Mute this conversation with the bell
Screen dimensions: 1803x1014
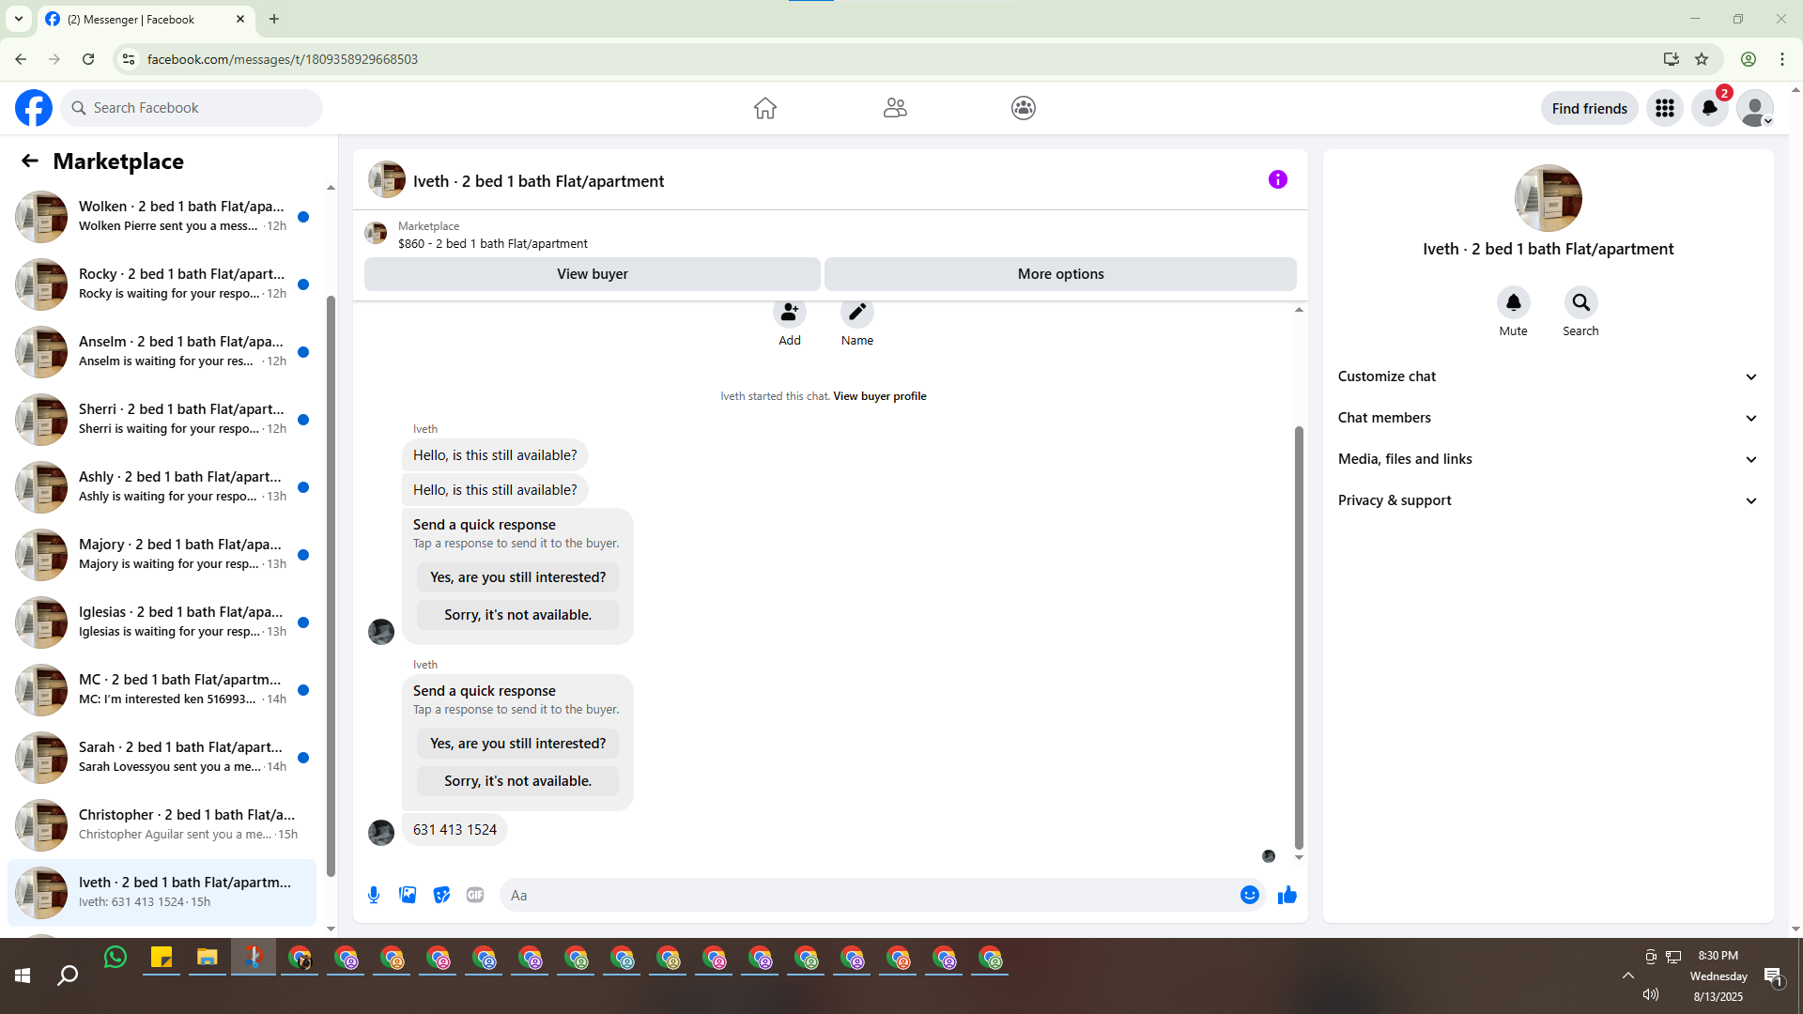coord(1513,302)
